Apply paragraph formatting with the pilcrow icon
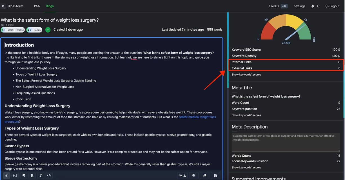345x180 pixels. [x=24, y=175]
